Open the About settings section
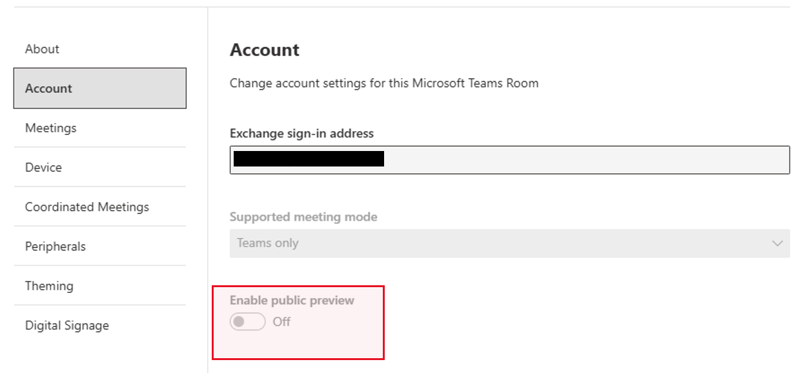 click(42, 49)
